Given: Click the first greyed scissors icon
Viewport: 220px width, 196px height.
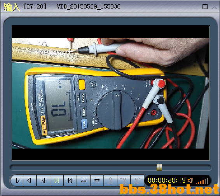Looking at the screenshot, I should coord(110,180).
